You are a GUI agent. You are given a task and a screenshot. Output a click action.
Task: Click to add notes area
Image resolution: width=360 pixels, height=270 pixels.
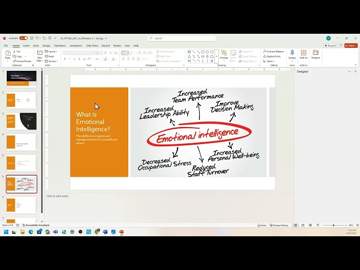coord(57,196)
